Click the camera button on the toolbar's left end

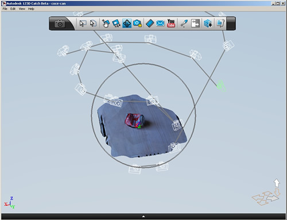tap(60, 24)
